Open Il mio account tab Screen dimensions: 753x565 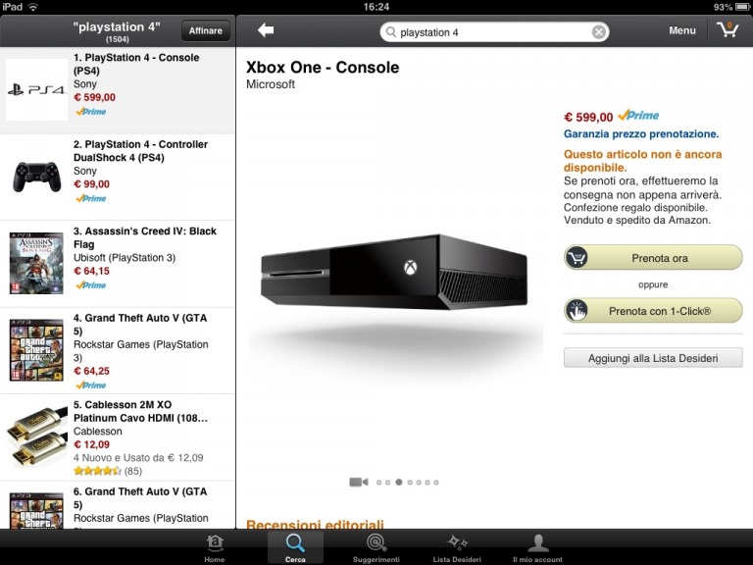tap(537, 548)
